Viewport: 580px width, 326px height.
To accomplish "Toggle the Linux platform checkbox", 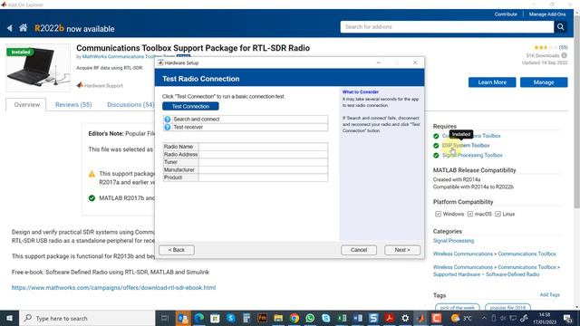I will point(498,214).
